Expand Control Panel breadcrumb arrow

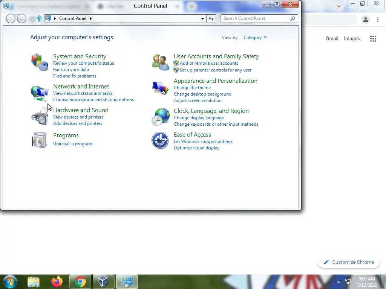90,18
